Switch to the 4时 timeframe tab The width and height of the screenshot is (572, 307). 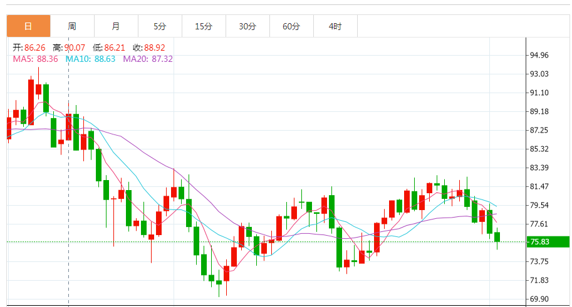[335, 26]
